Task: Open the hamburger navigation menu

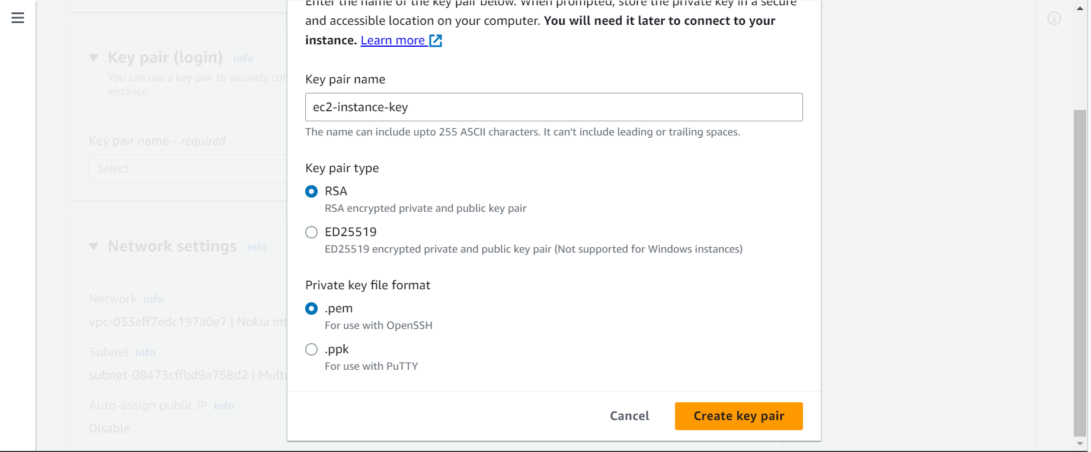Action: [x=18, y=18]
